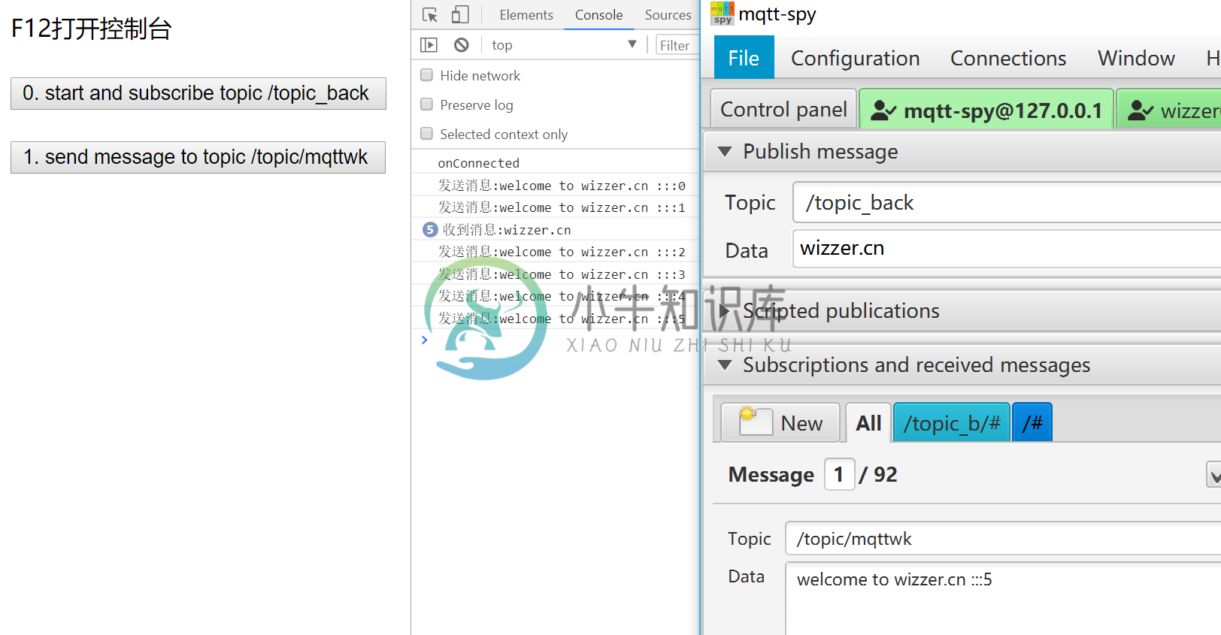The image size is (1221, 635).
Task: Click the publish Topic field /topic_back
Action: coord(1007,202)
